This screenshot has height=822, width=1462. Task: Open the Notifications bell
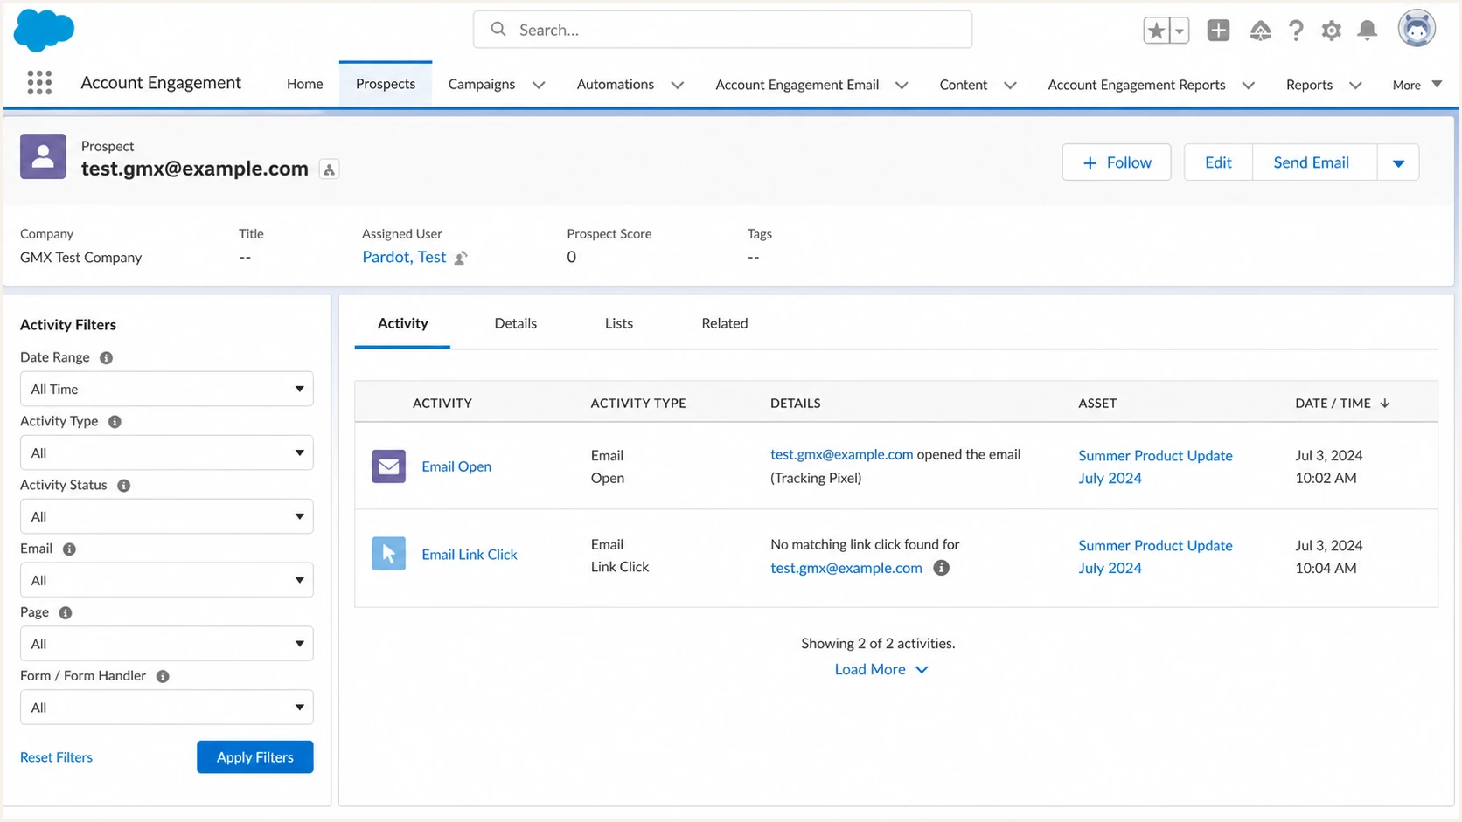tap(1368, 31)
